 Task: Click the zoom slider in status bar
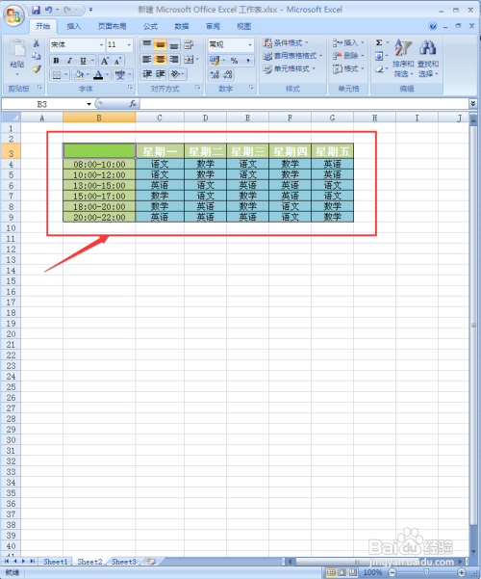point(427,572)
